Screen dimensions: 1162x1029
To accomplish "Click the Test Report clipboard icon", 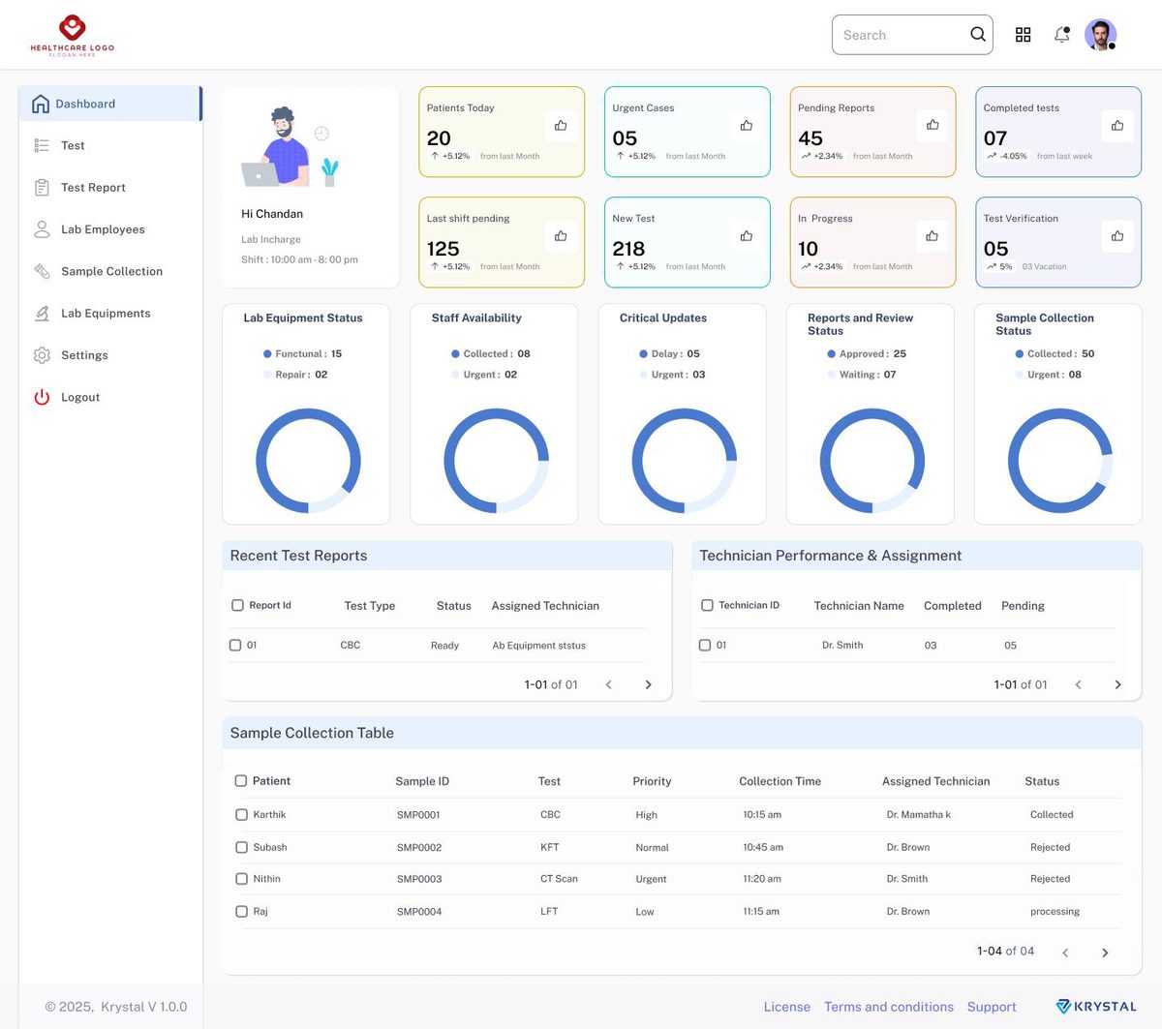I will (42, 188).
